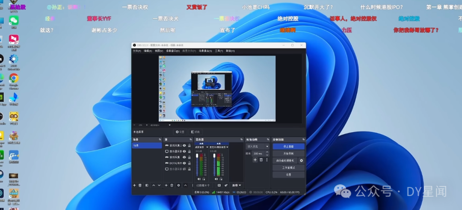This screenshot has height=210, width=462.
Task: Delete selected source with trash icon
Action: (172, 185)
